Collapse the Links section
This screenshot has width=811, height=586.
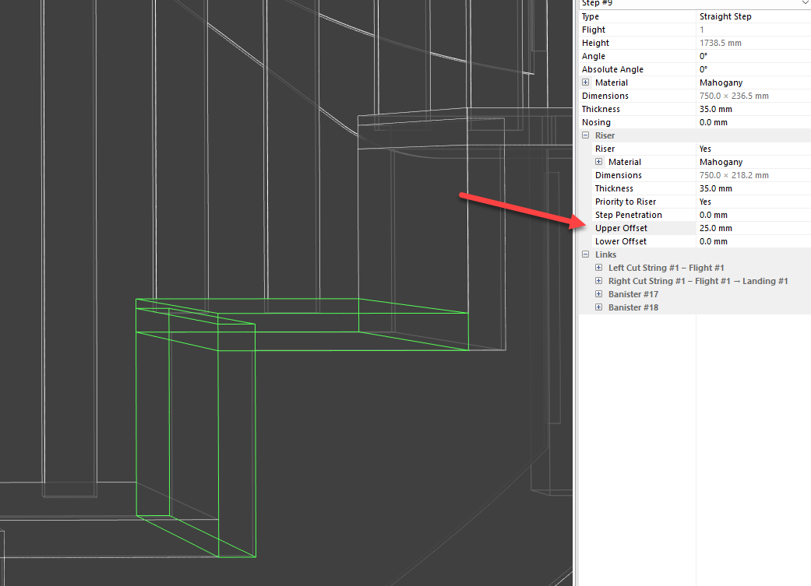(586, 254)
